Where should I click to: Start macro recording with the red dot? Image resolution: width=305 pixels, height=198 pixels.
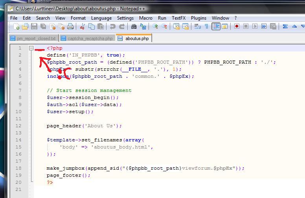(x=237, y=26)
